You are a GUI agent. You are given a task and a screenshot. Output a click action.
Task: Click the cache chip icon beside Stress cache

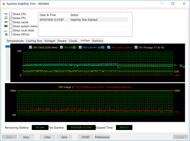point(6,22)
